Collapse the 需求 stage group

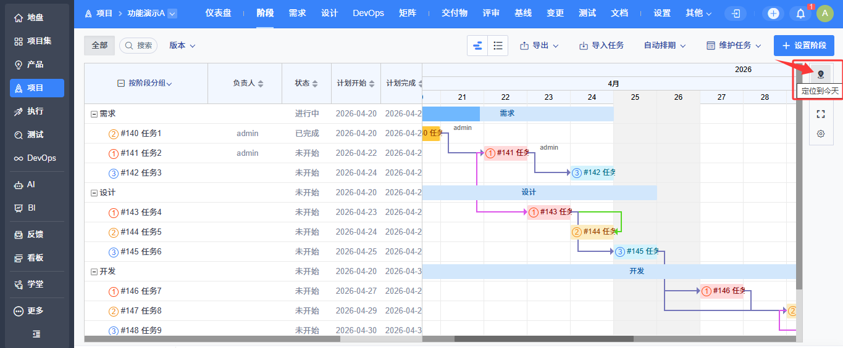coord(94,114)
